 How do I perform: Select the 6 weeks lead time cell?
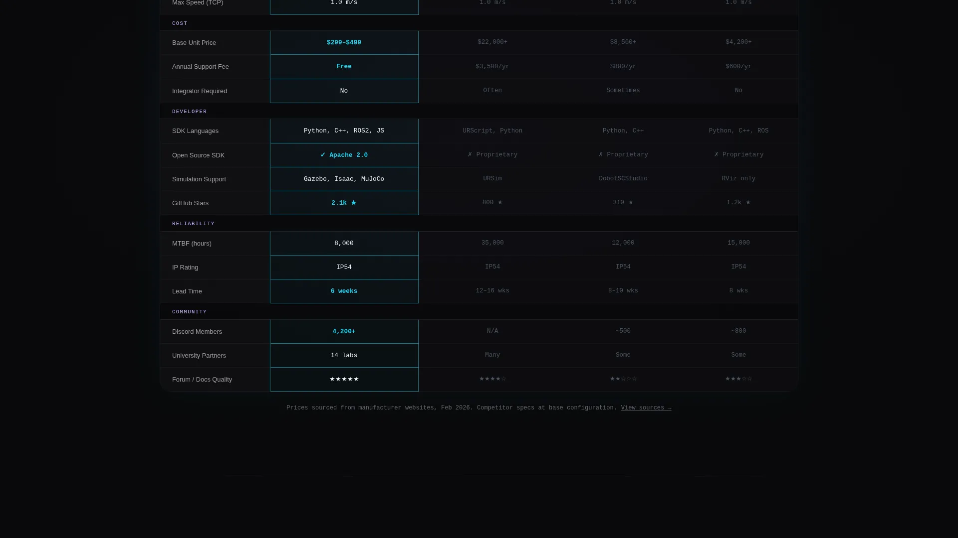[344, 291]
